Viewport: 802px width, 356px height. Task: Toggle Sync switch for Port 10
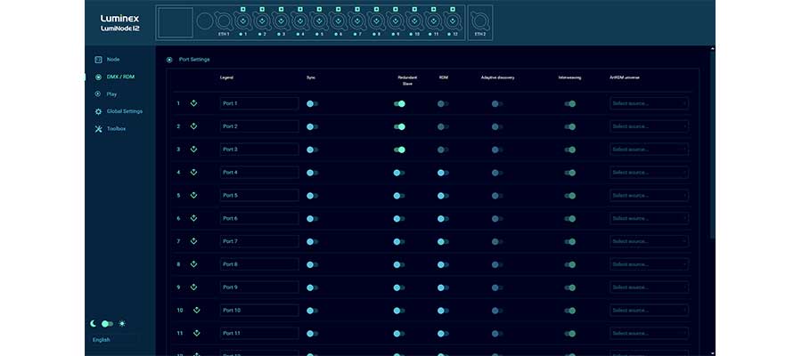tap(312, 311)
